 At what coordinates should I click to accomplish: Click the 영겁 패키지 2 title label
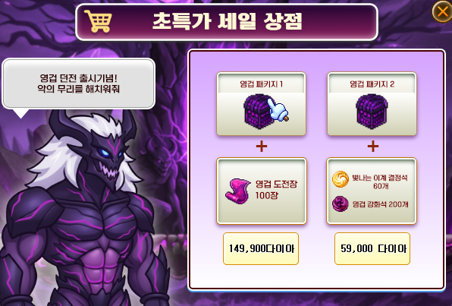click(372, 84)
